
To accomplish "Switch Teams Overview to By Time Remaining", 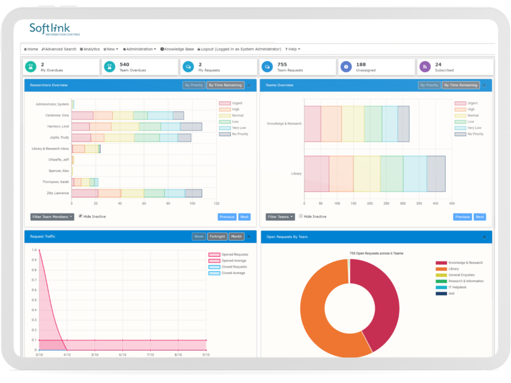I will 461,85.
